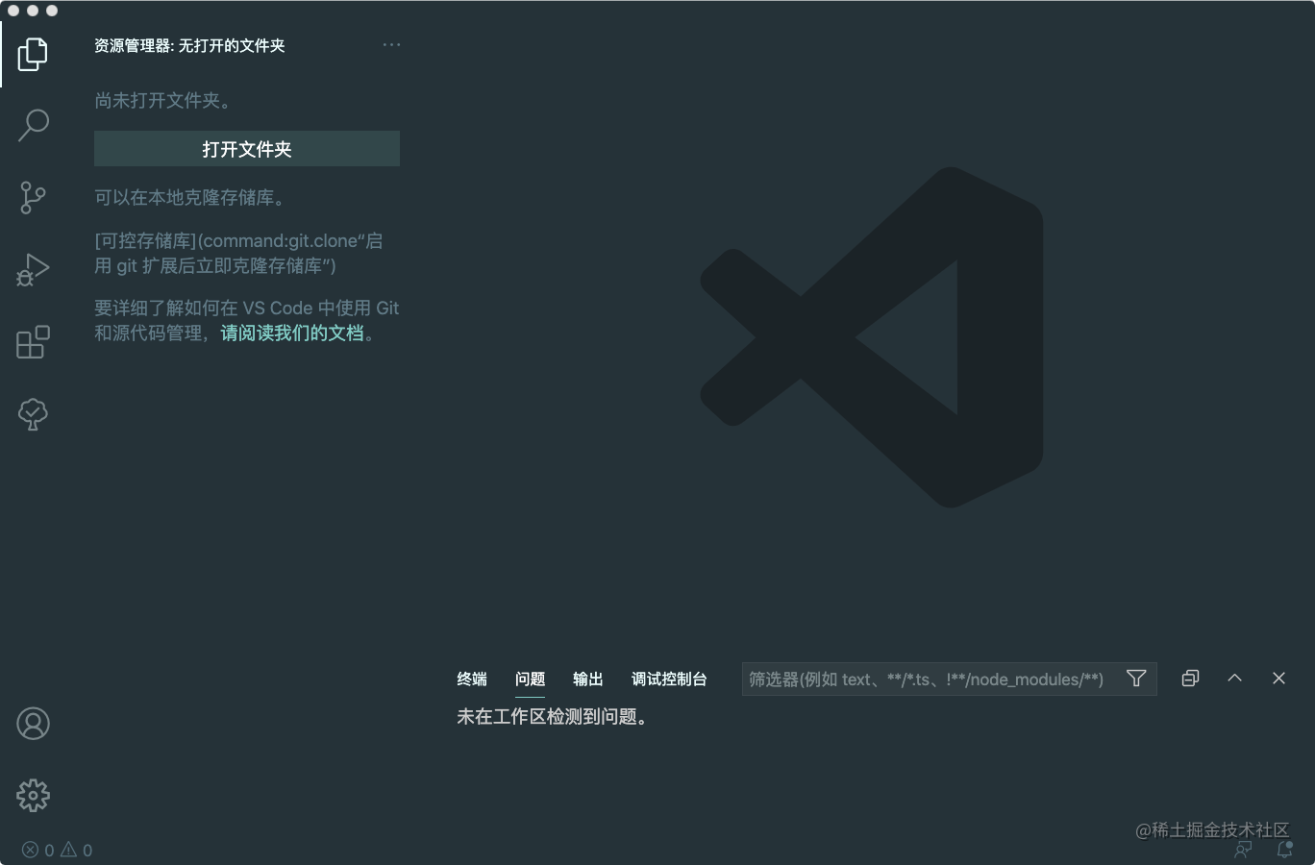The height and width of the screenshot is (865, 1315).
Task: Switch to the 终端 tab
Action: [x=472, y=680]
